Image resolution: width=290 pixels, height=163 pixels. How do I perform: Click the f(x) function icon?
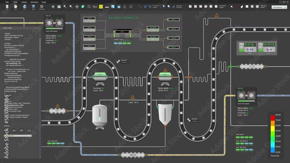95,7
